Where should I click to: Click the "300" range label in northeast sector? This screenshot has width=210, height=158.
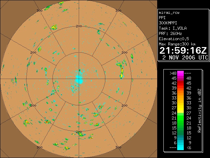tap(118, 11)
